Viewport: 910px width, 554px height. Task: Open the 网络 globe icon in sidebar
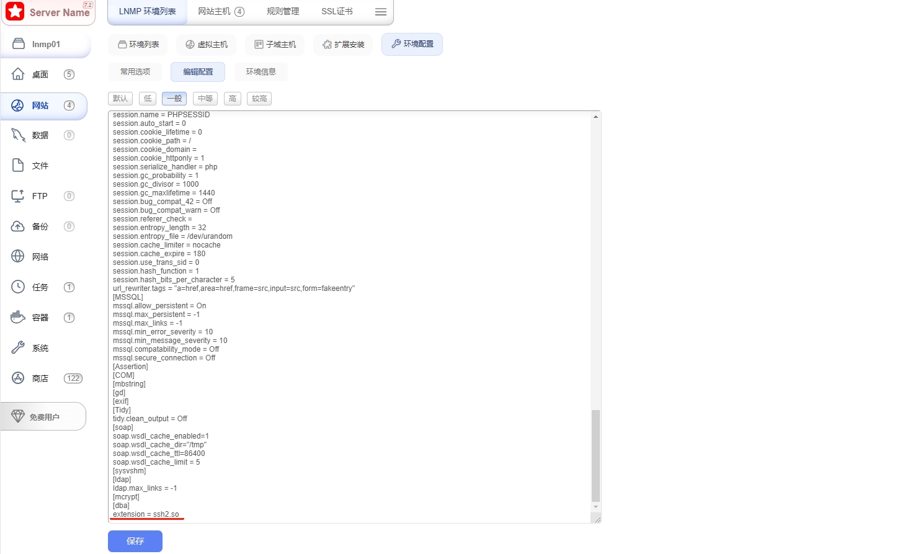coord(19,257)
